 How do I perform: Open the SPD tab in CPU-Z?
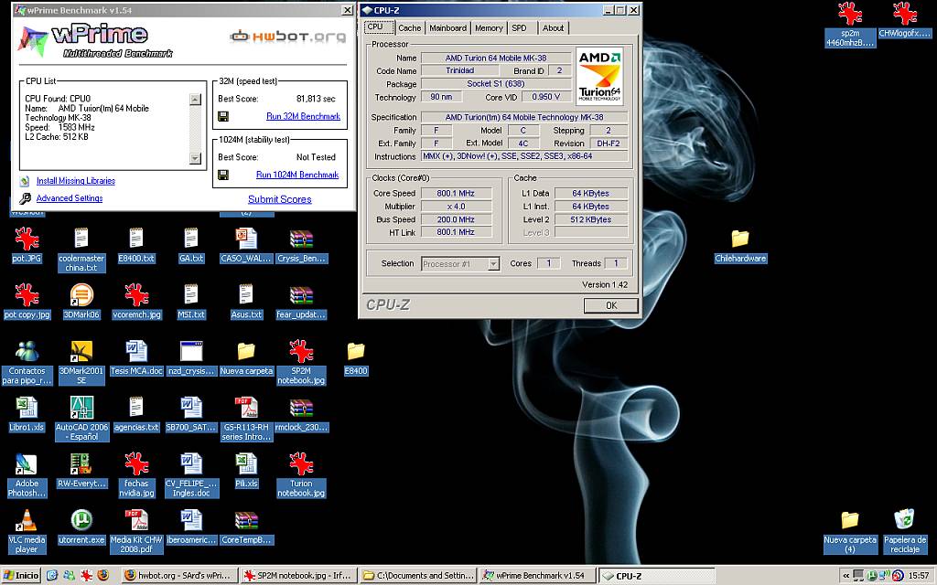520,28
